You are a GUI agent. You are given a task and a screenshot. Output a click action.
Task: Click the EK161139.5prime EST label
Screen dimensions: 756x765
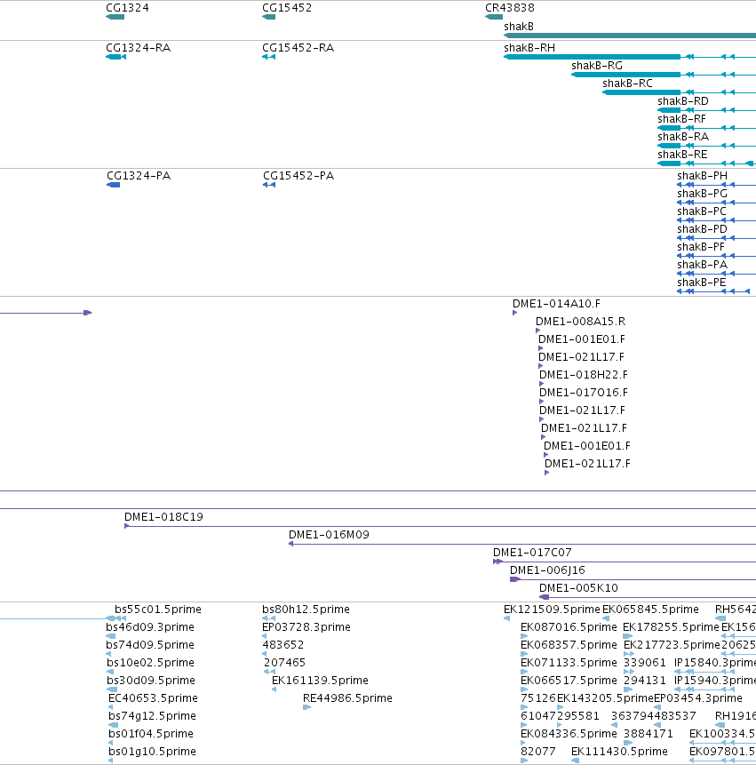point(320,680)
